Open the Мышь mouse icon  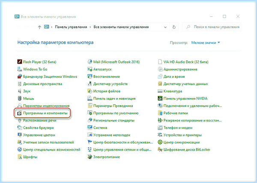[20, 98]
